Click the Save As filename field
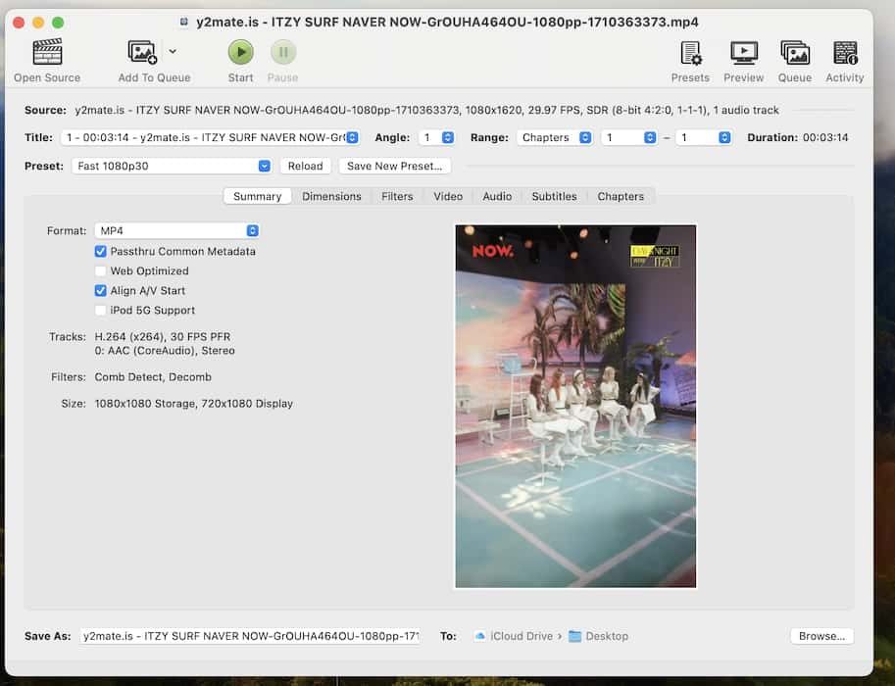The width and height of the screenshot is (895, 686). pyautogui.click(x=251, y=636)
